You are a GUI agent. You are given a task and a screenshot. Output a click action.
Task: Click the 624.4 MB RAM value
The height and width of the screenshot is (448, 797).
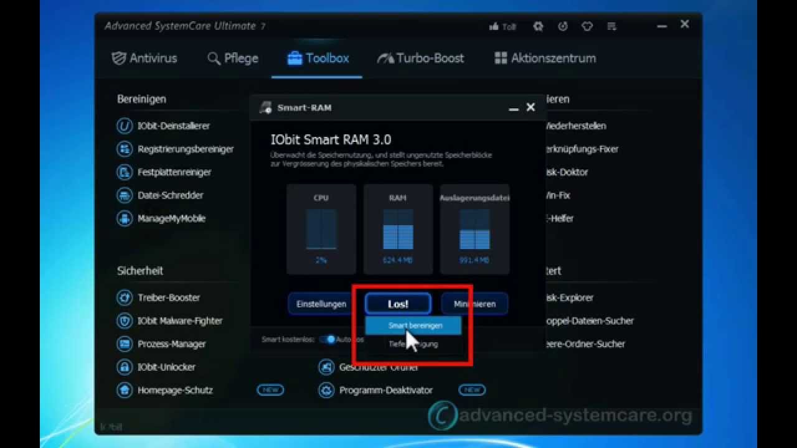click(x=398, y=260)
